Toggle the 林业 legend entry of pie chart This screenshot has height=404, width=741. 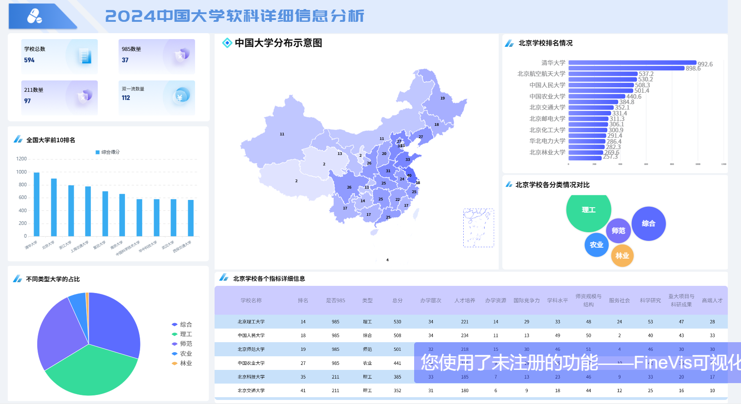coord(182,364)
